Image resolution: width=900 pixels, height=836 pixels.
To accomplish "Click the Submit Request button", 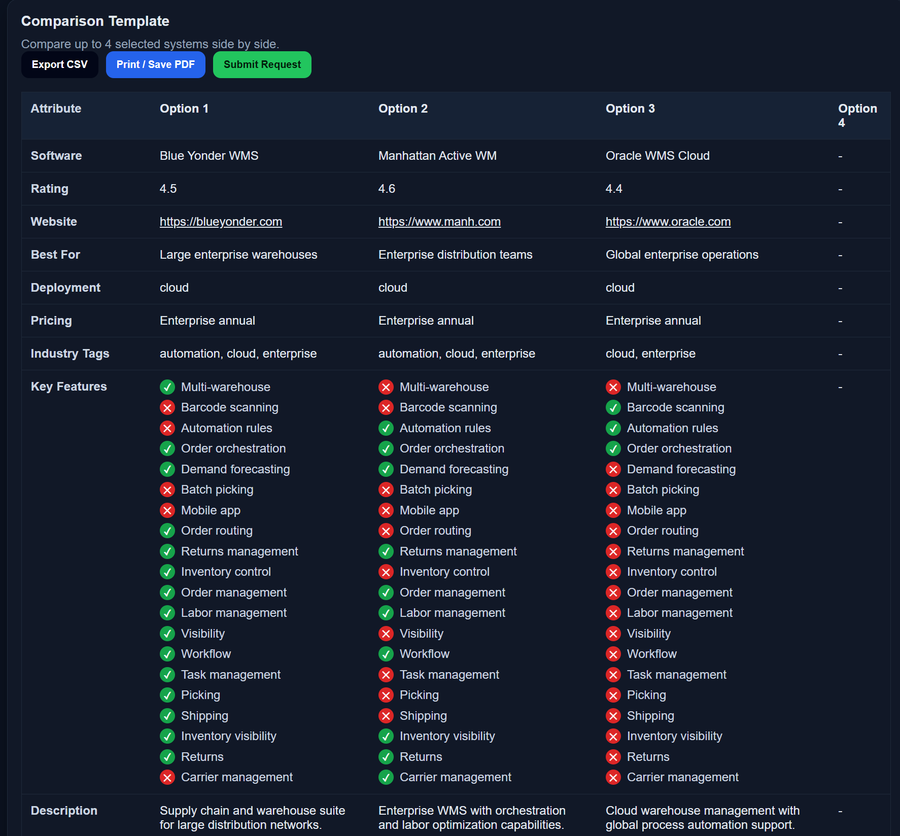I will (x=262, y=64).
